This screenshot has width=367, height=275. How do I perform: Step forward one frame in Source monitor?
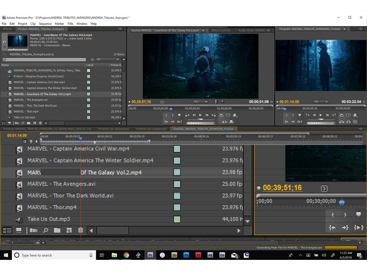pos(207,115)
